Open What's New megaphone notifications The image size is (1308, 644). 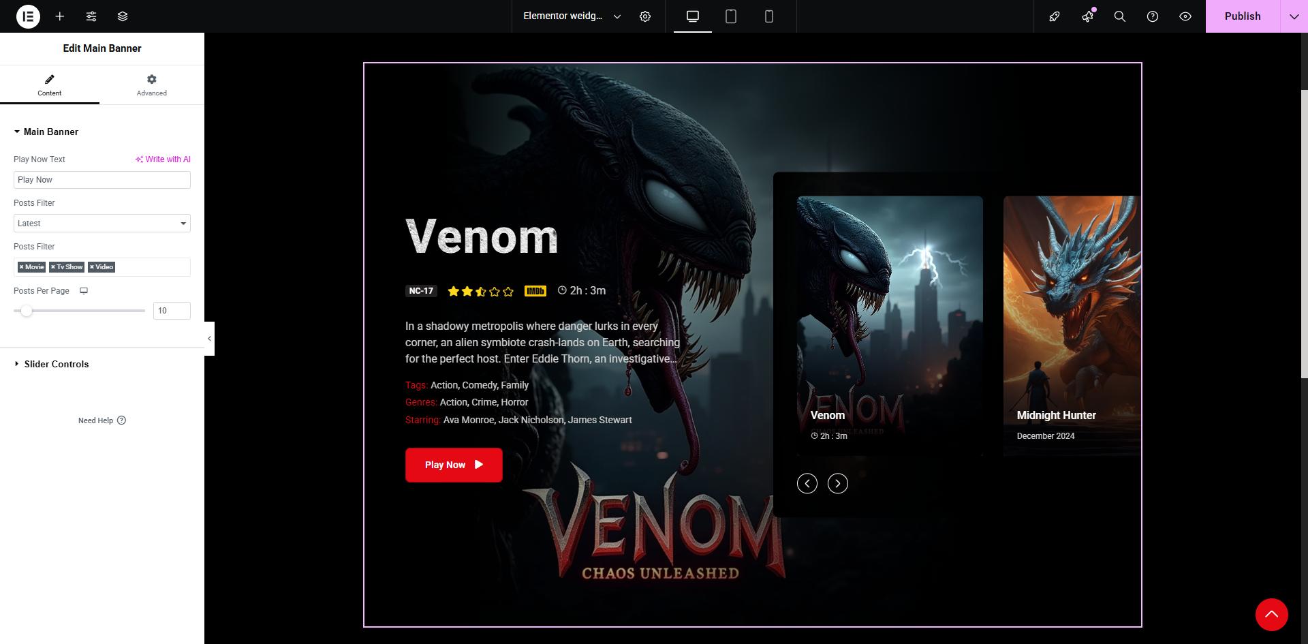(1087, 16)
